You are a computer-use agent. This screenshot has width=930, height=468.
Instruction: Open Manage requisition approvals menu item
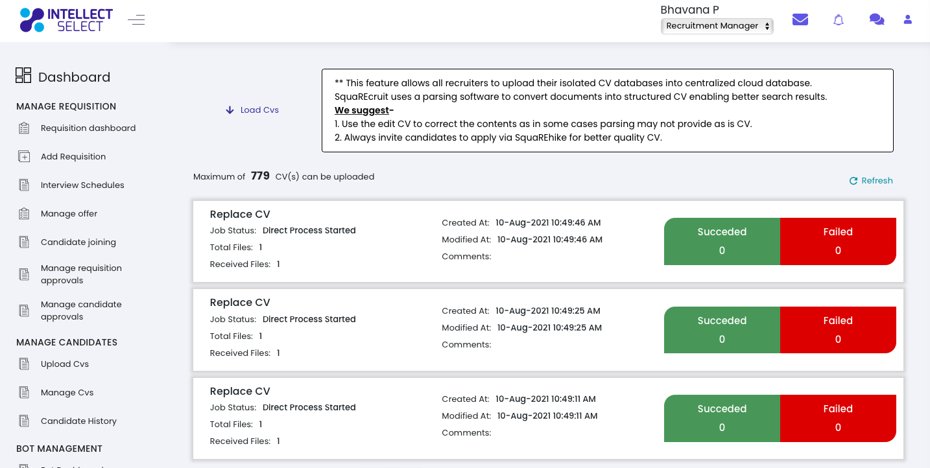coord(81,274)
